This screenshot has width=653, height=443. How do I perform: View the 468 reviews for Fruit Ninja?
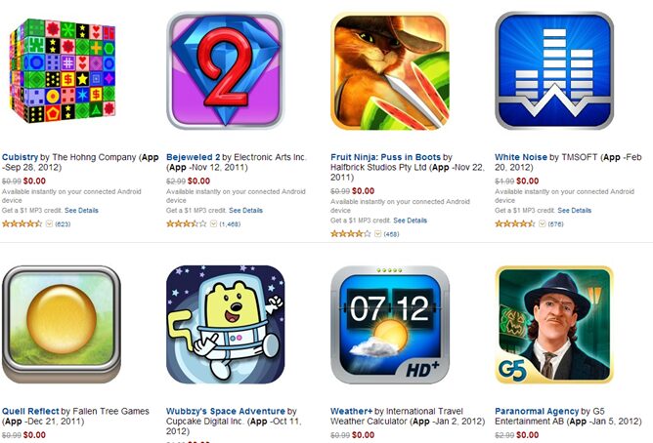391,234
